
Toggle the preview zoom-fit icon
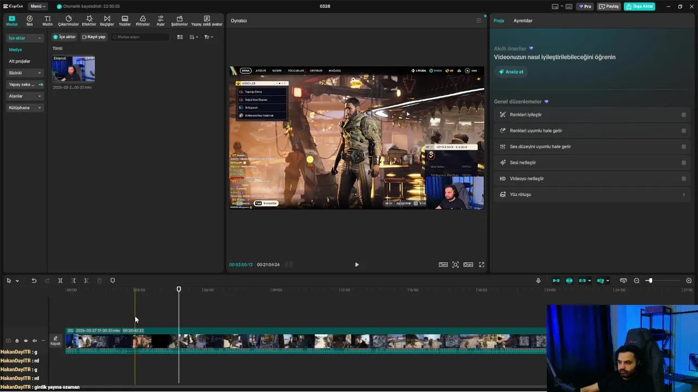(455, 265)
